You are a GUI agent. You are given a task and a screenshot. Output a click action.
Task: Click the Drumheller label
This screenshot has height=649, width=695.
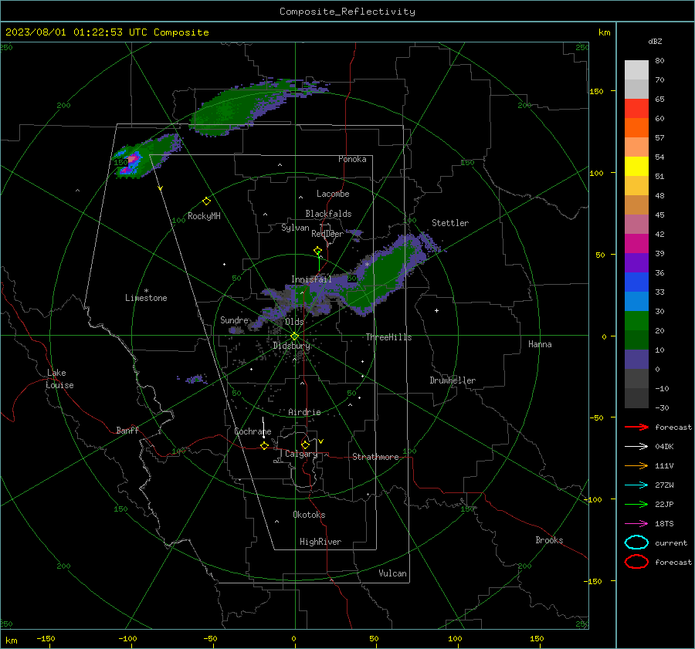[x=453, y=380]
